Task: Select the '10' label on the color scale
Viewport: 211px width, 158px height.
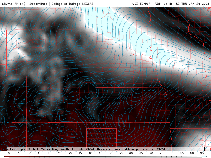Action: pos(29,153)
